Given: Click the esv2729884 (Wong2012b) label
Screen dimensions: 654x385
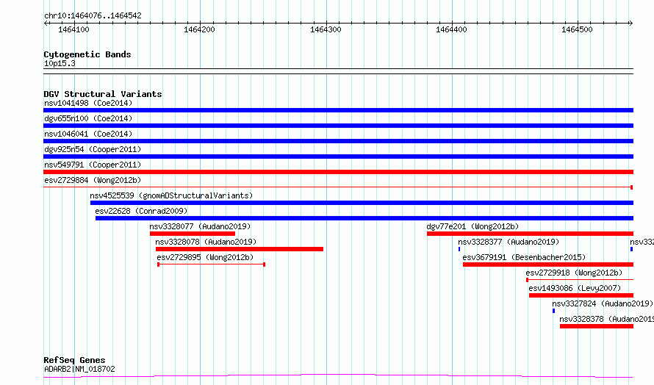Looking at the screenshot, I should (x=93, y=180).
